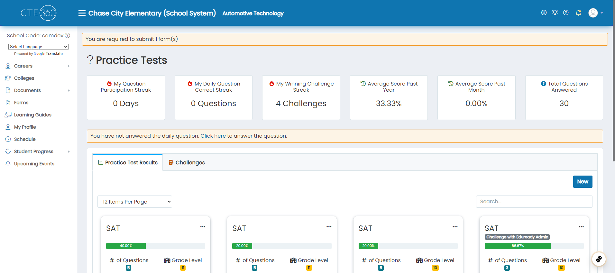The image size is (615, 273).
Task: Click the '0.00%' Average Score Past Month value
Action: [476, 104]
